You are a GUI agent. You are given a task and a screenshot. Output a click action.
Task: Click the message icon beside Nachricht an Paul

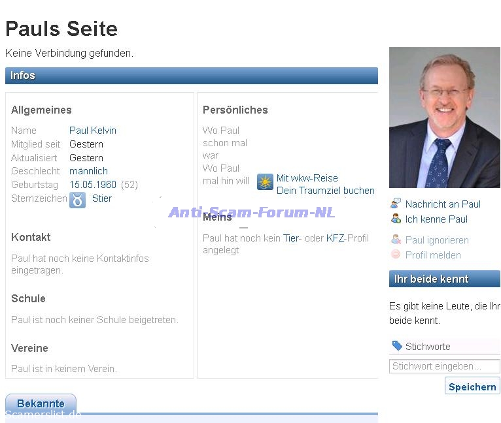pos(396,204)
